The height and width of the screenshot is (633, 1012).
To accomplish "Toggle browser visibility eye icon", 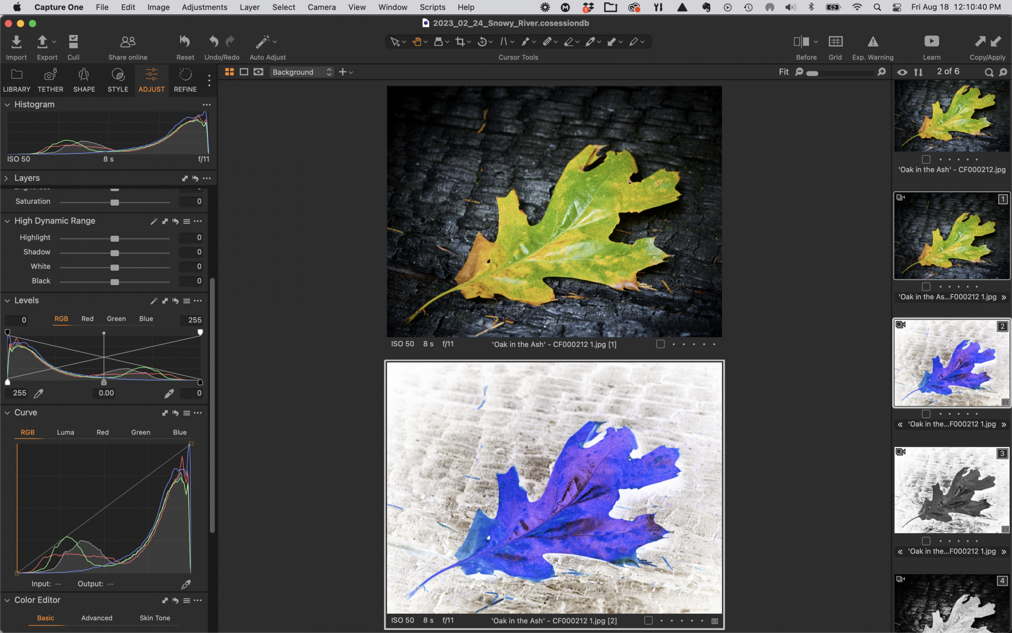I will coord(902,72).
